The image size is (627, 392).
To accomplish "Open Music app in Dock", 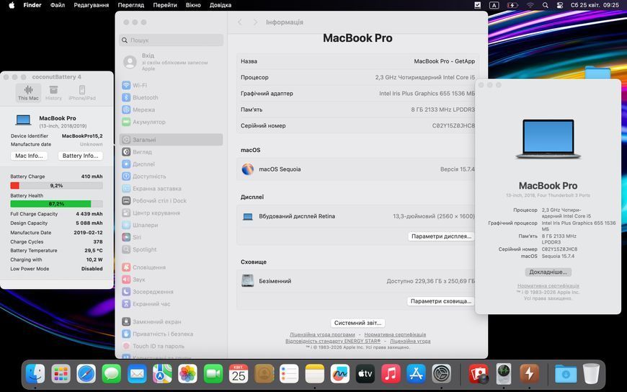I will pos(391,373).
